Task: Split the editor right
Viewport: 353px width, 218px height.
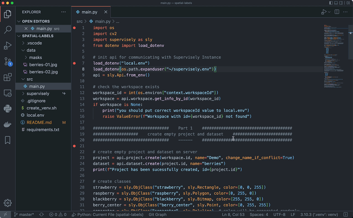Action: coord(337,12)
